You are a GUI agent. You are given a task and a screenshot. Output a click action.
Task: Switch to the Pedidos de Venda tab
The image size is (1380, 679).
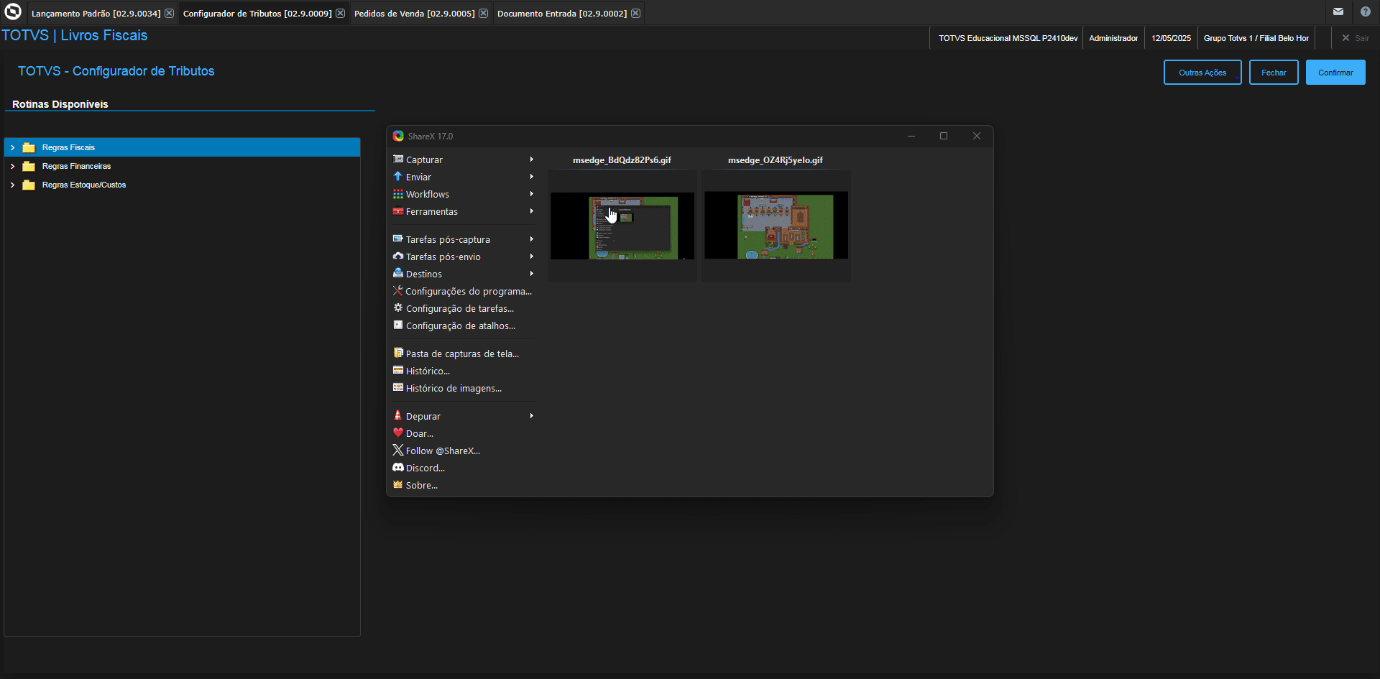pyautogui.click(x=414, y=14)
